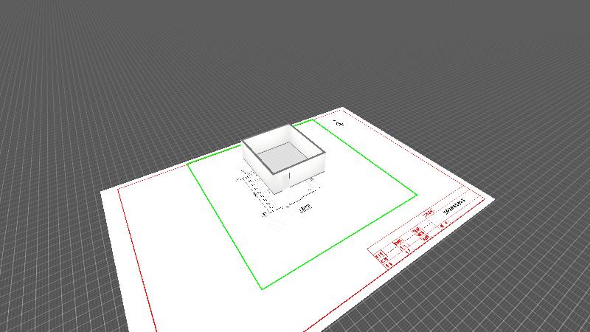Click the dimension text below the room
590x332 pixels.
[305, 210]
